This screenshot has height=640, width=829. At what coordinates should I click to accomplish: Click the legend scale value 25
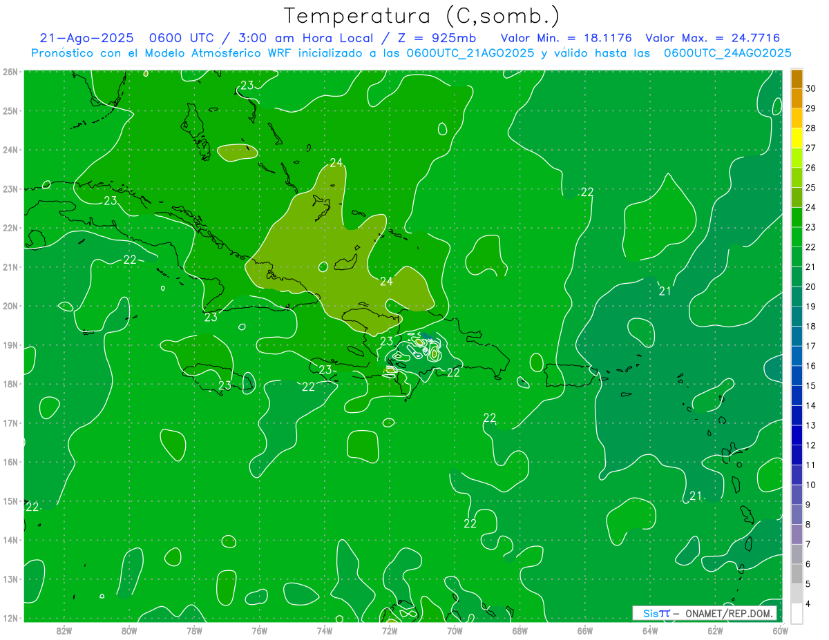(811, 187)
